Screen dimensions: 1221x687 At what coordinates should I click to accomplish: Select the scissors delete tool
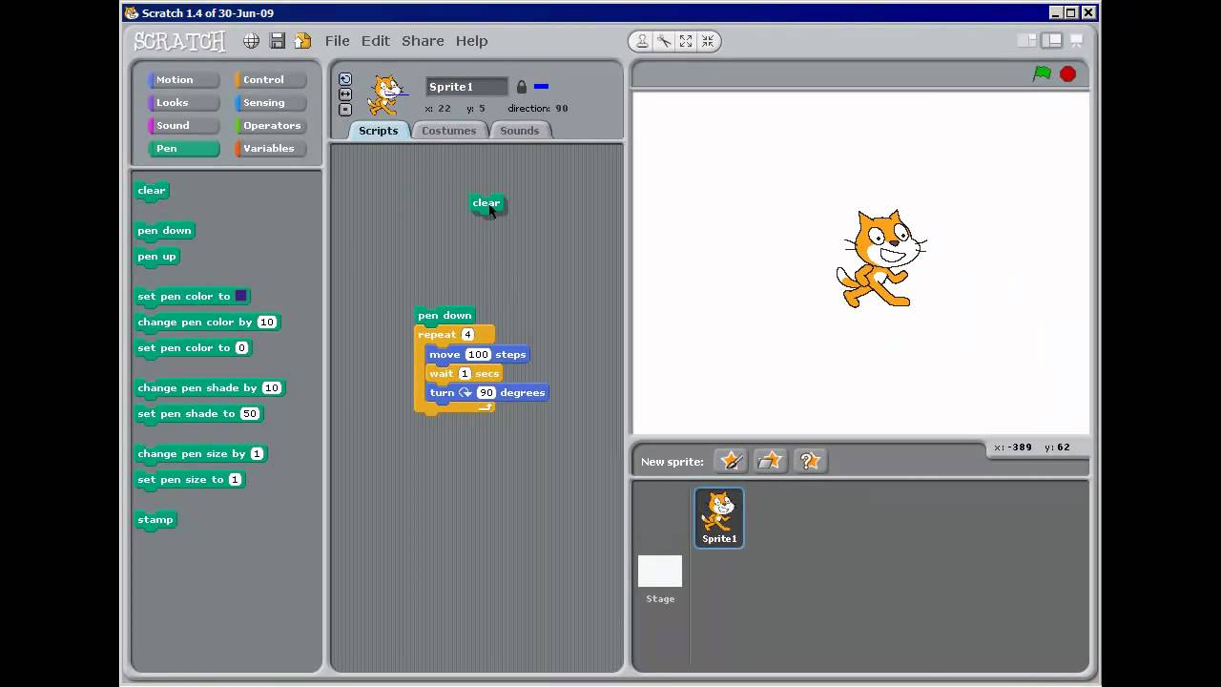click(664, 41)
